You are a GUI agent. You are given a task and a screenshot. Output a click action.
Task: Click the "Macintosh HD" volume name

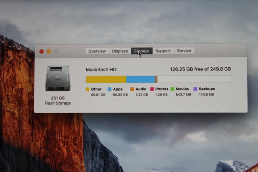(101, 70)
